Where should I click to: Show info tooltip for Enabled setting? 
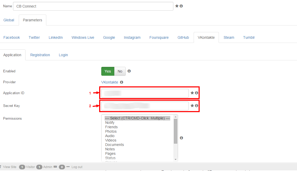pos(129,71)
